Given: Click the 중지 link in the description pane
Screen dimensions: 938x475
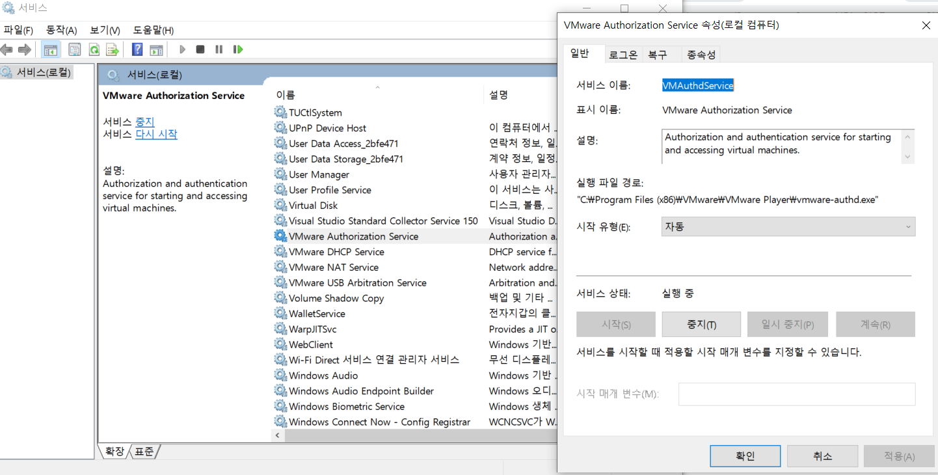Looking at the screenshot, I should pos(144,122).
